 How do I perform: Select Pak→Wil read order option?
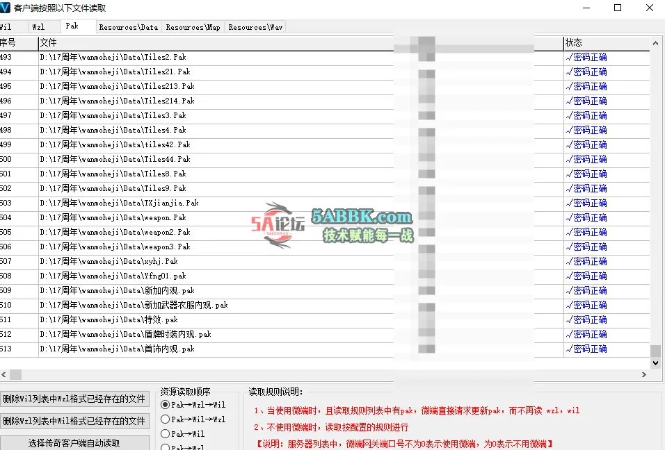pyautogui.click(x=183, y=433)
